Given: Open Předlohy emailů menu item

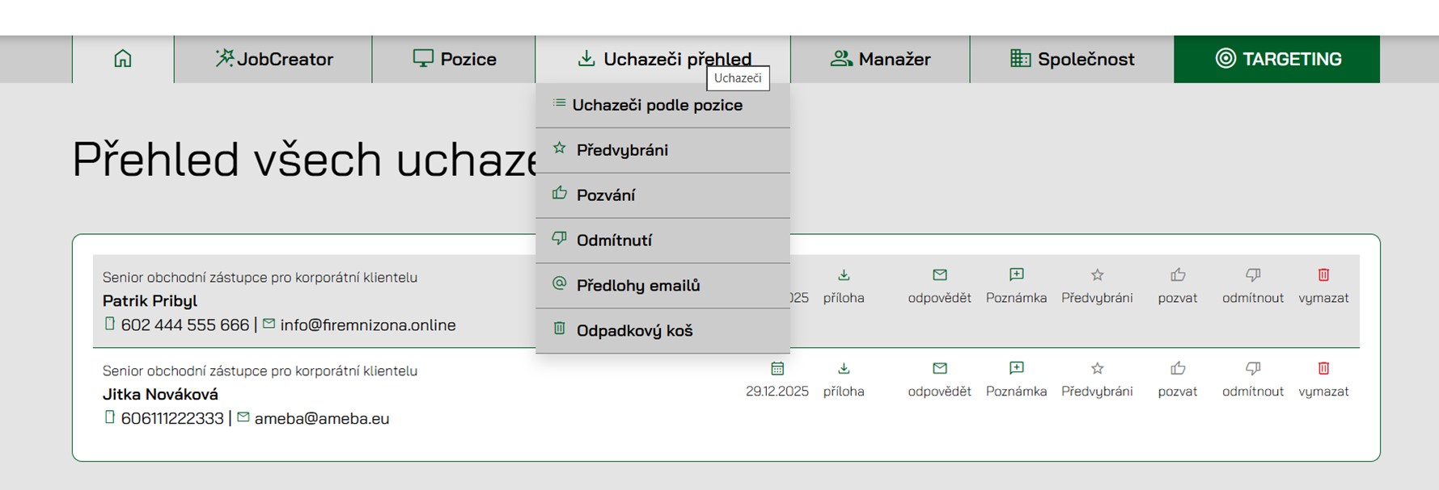Looking at the screenshot, I should [x=637, y=286].
